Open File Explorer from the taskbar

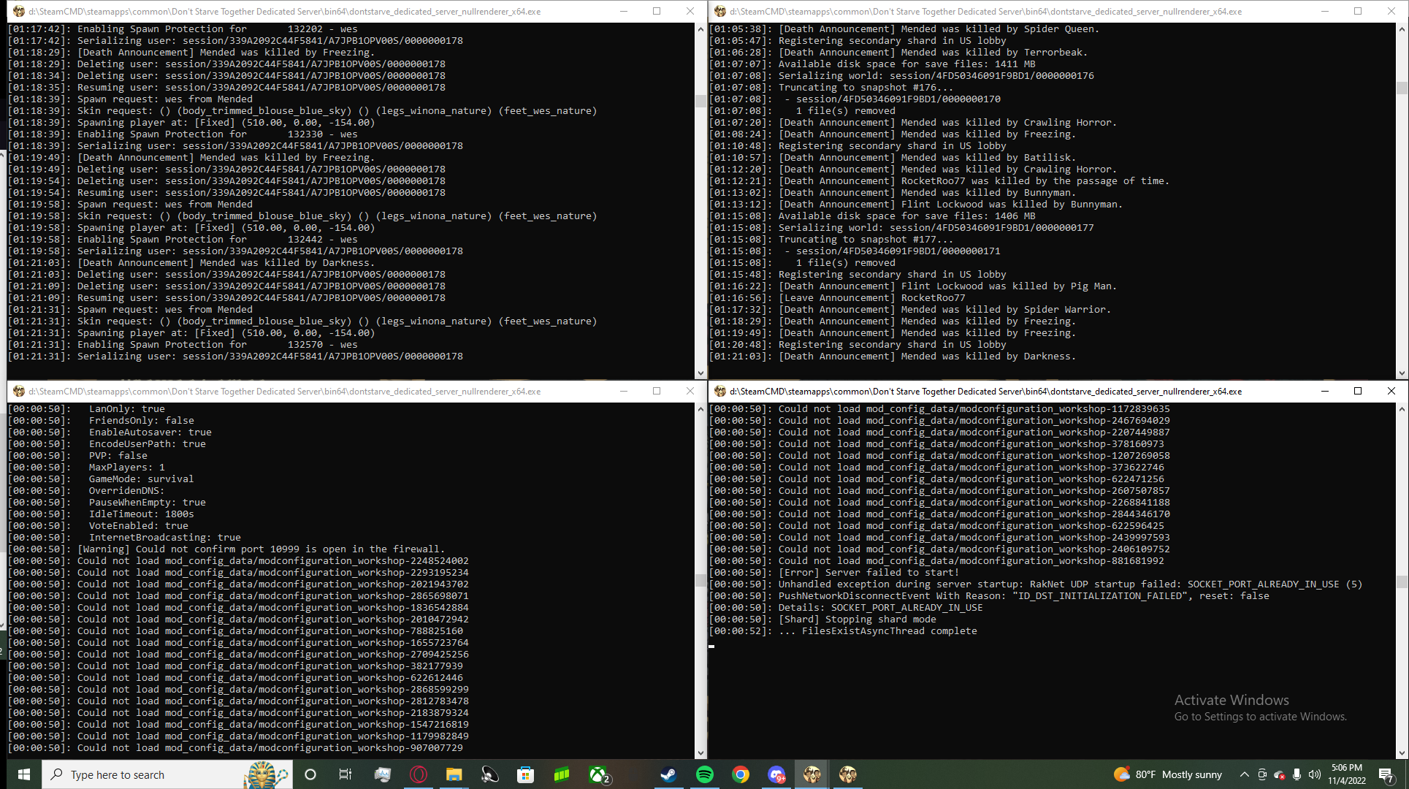coord(454,774)
